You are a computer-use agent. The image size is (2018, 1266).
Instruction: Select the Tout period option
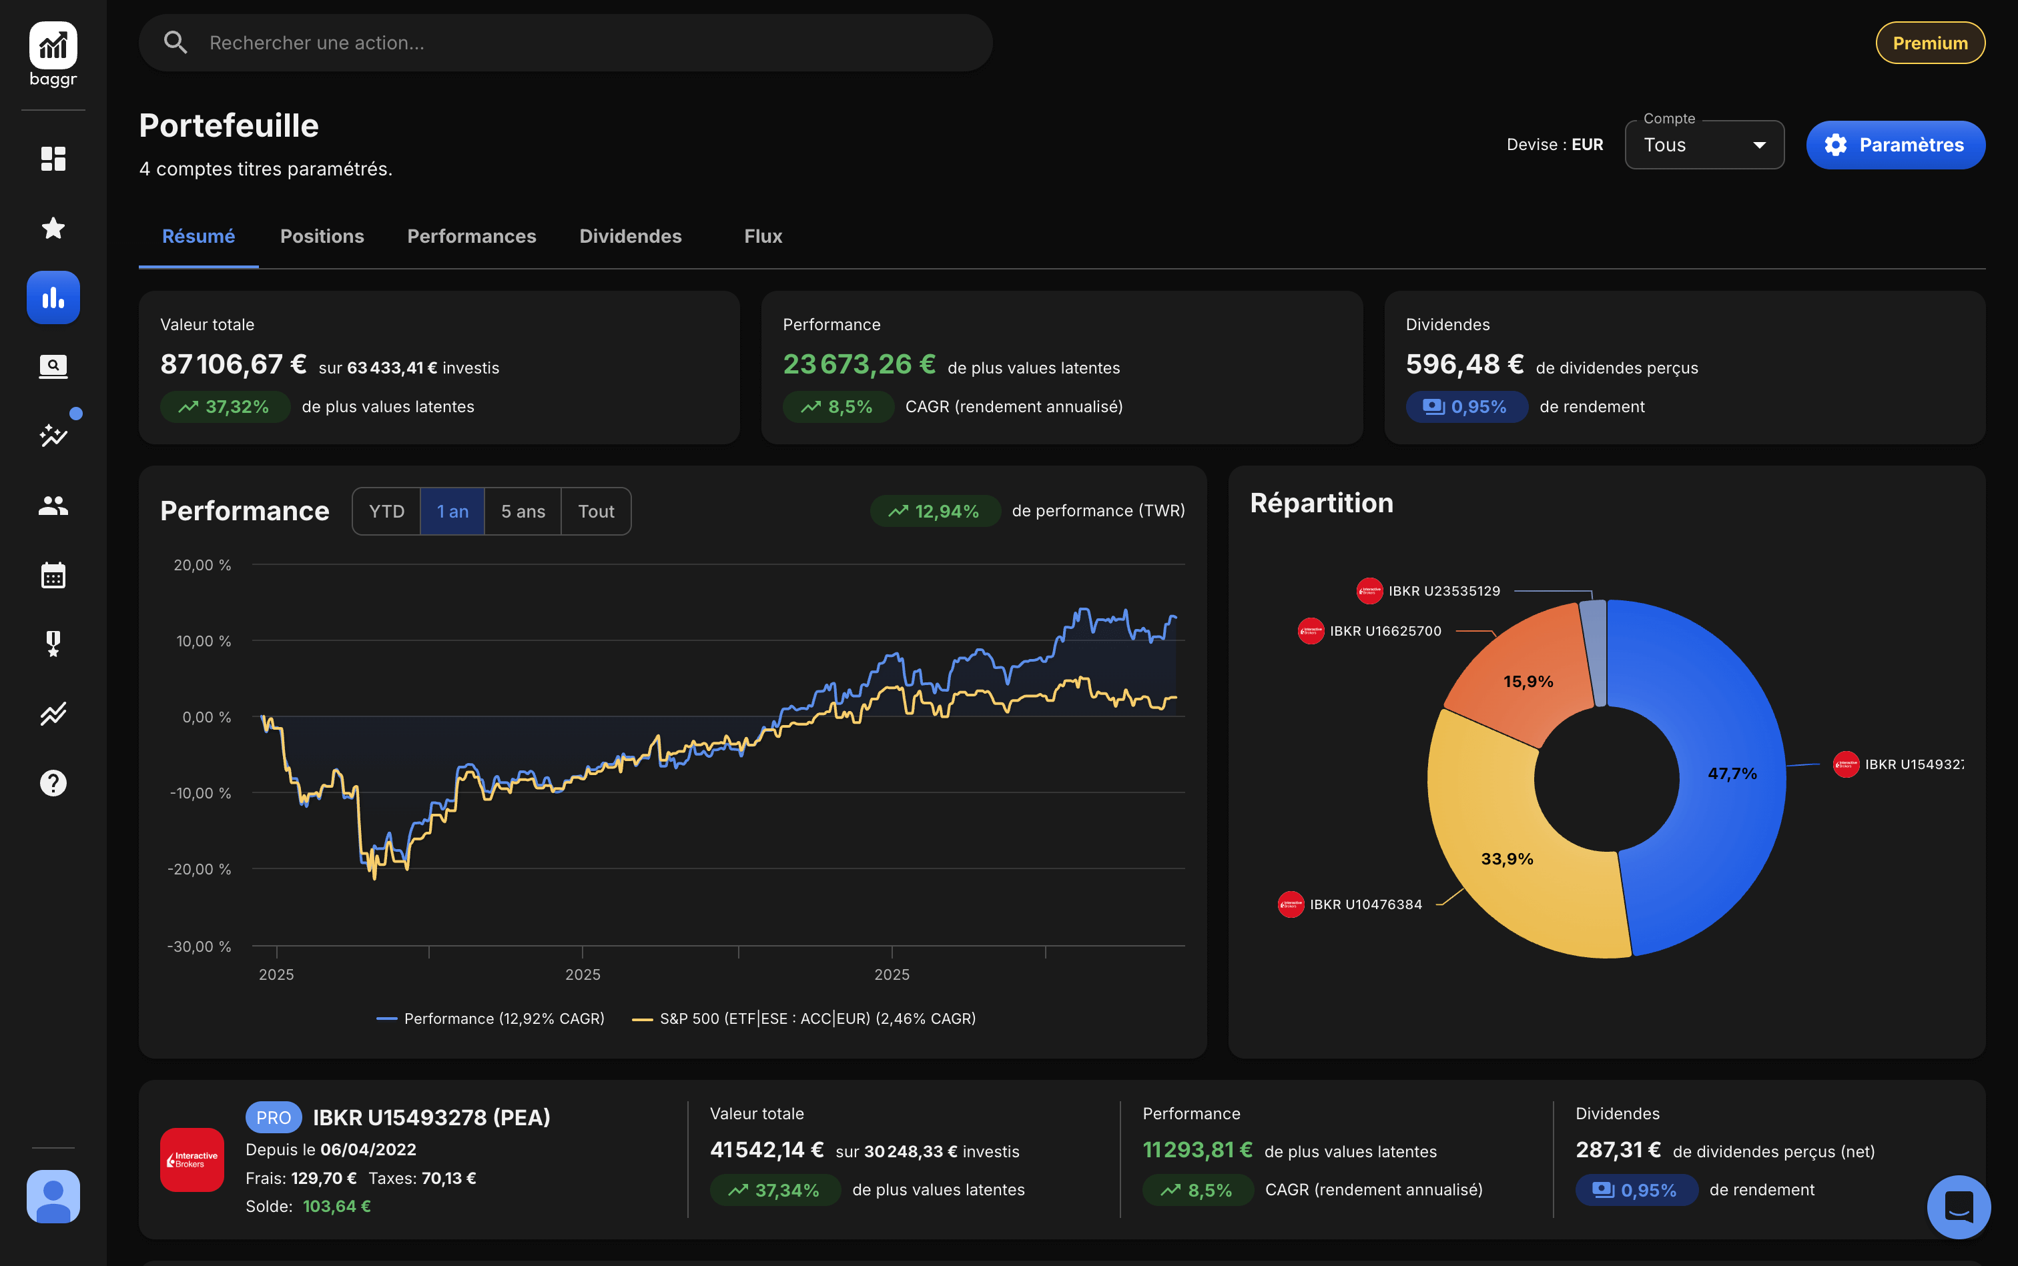[x=596, y=511]
